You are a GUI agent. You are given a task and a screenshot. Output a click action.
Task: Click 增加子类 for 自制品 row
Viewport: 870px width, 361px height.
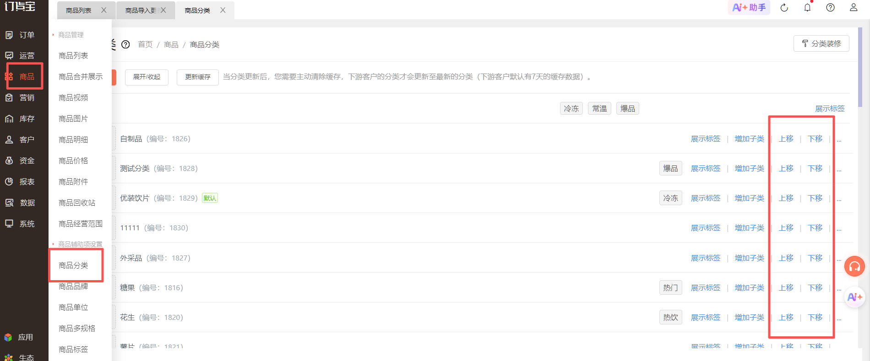coord(750,139)
